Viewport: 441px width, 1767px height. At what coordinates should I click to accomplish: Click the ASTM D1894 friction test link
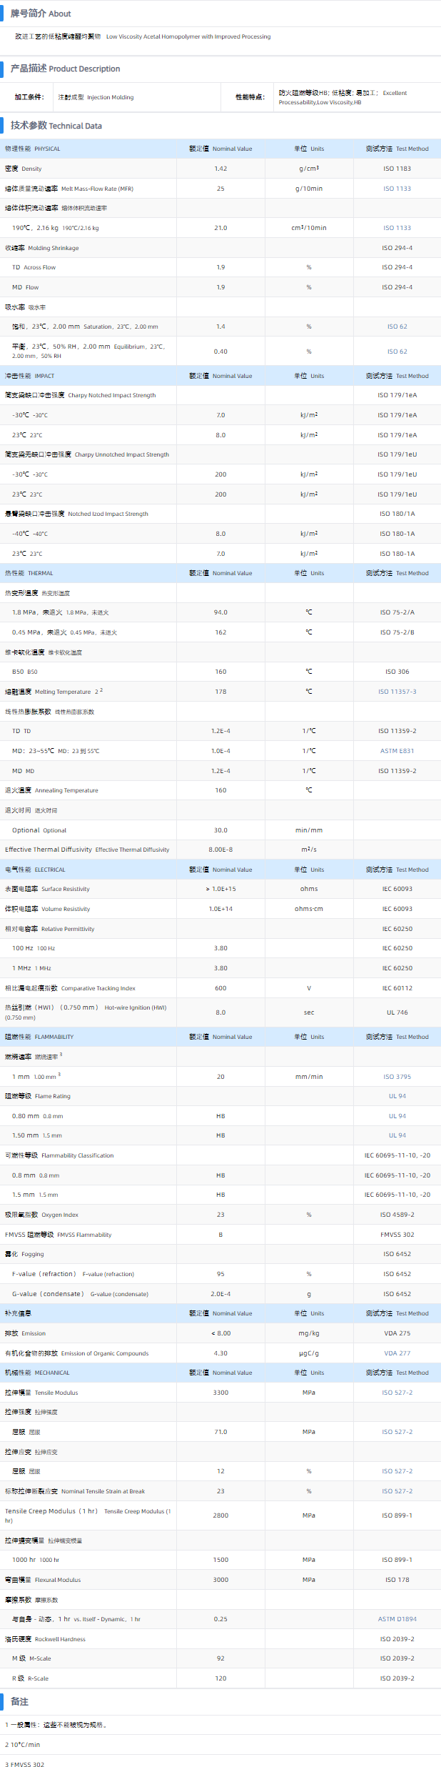pyautogui.click(x=397, y=1619)
